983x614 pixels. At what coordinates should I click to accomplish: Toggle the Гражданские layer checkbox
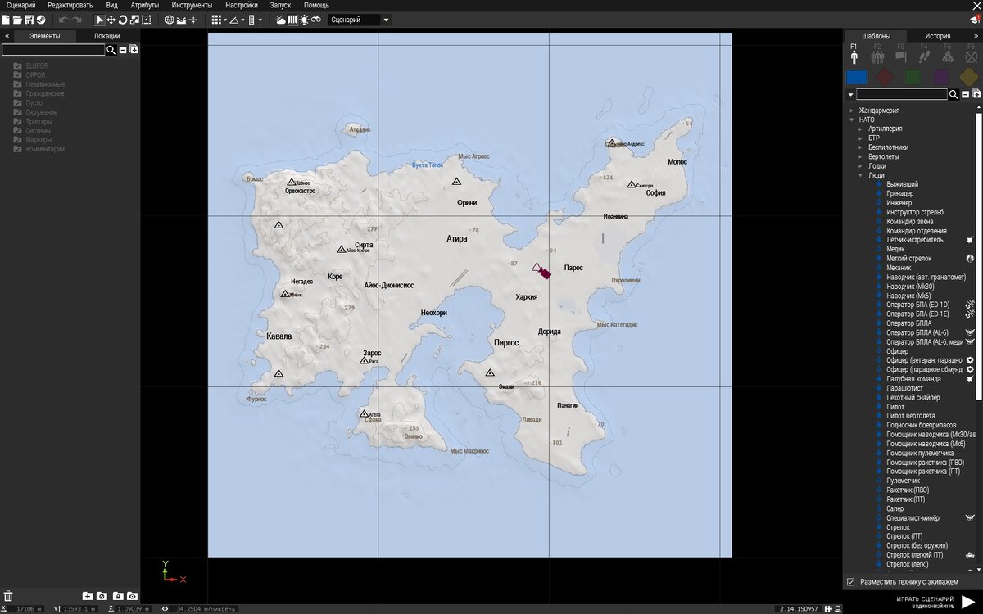[x=17, y=93]
